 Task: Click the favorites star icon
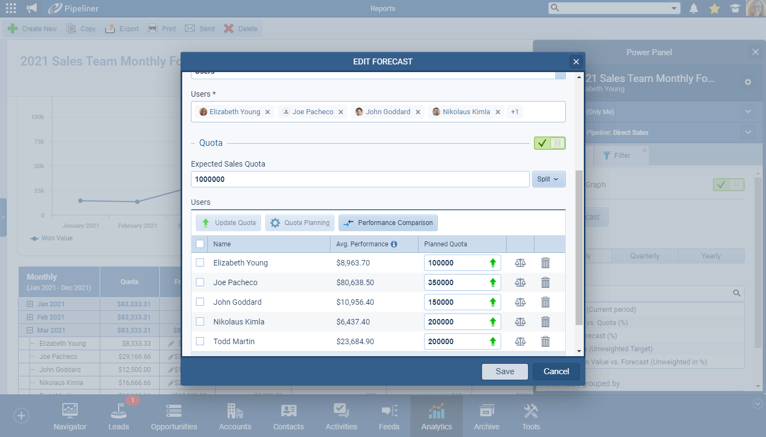pos(714,8)
